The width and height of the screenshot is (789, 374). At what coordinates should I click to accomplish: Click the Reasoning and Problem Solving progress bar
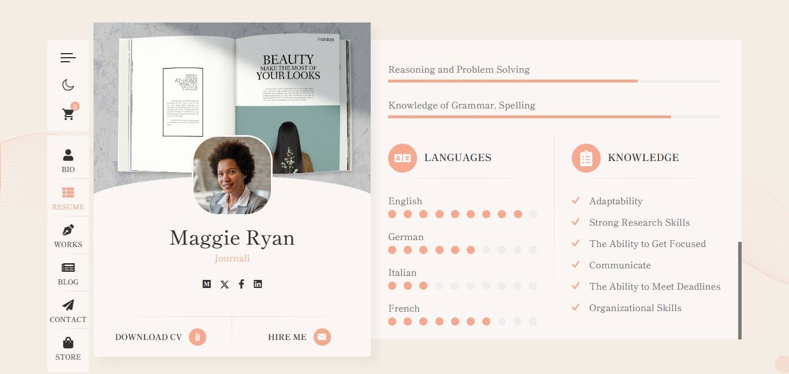(x=554, y=81)
